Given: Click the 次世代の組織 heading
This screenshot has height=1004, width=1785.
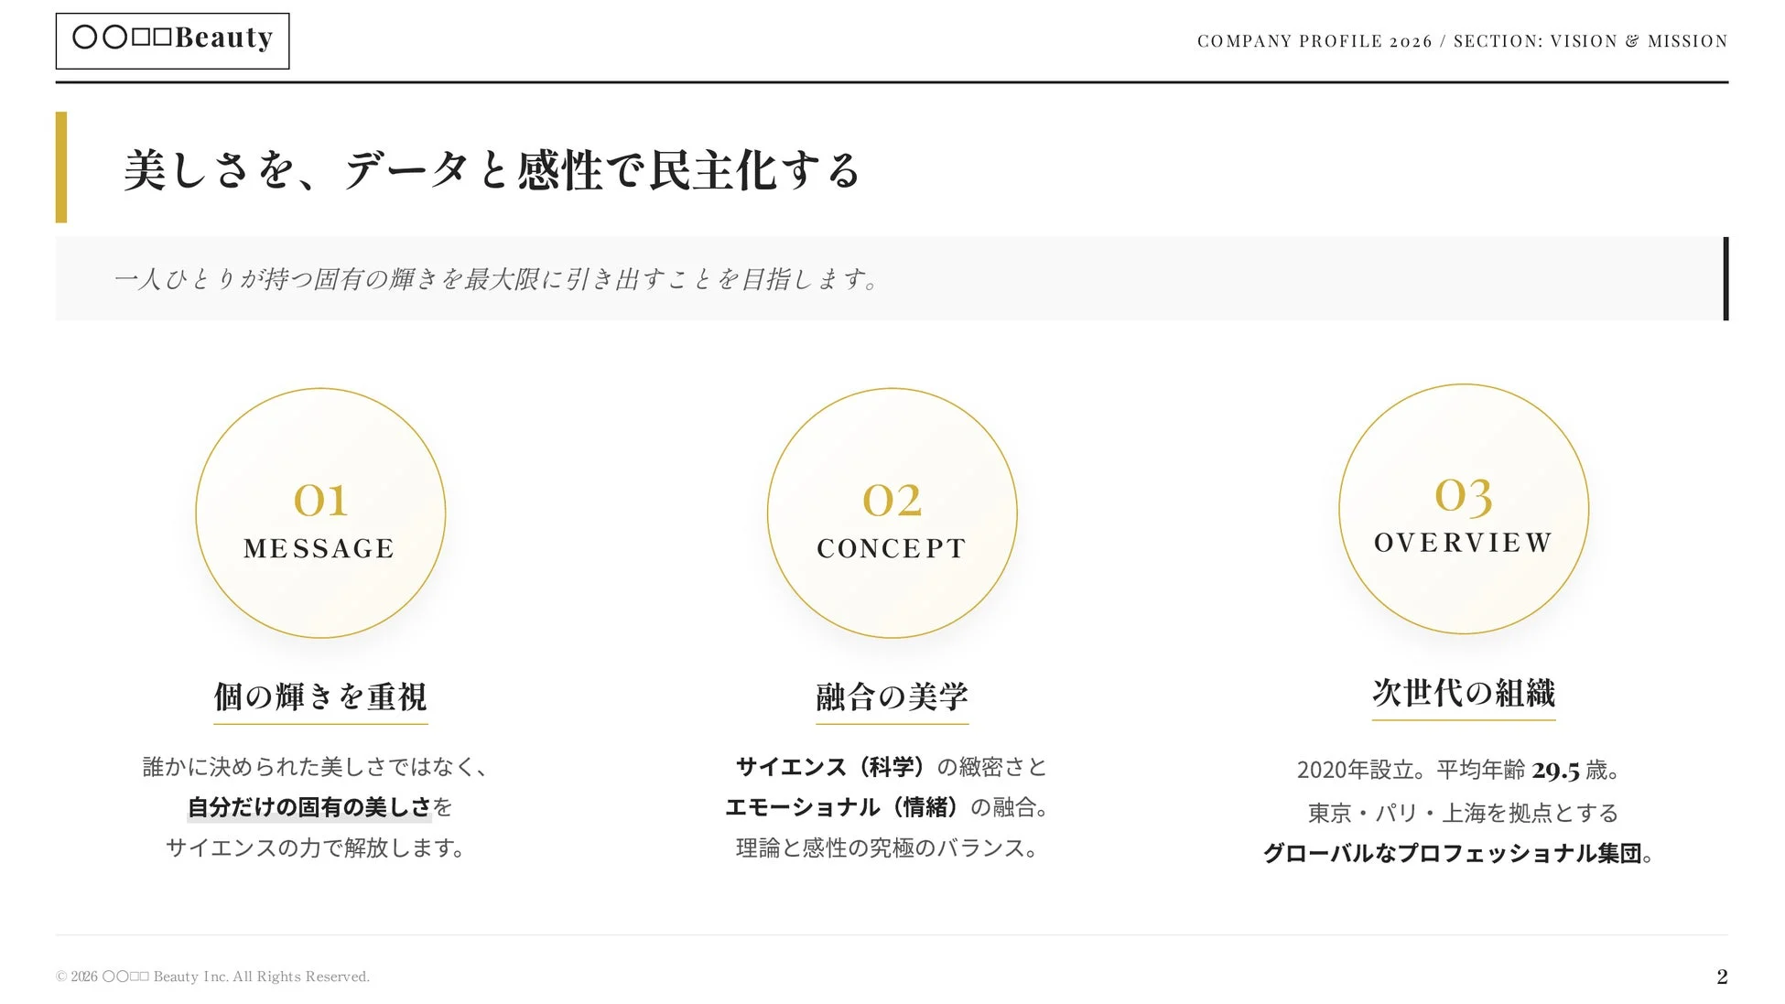Looking at the screenshot, I should pos(1463,693).
